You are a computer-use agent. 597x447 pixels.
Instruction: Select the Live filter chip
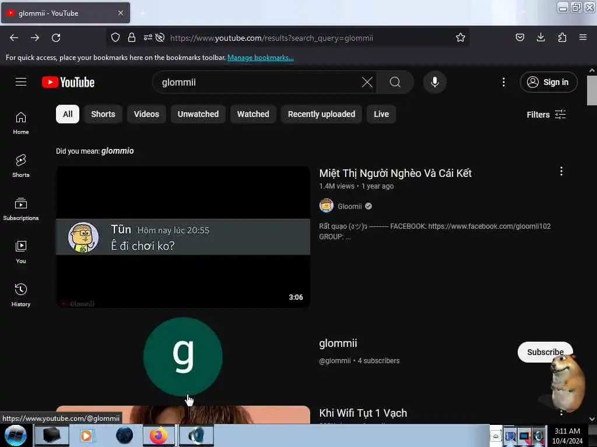381,114
